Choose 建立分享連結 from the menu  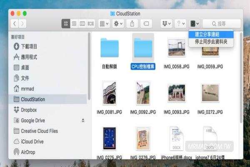(211, 34)
